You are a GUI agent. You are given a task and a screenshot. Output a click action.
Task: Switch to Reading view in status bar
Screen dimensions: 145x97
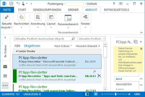(x=96, y=94)
